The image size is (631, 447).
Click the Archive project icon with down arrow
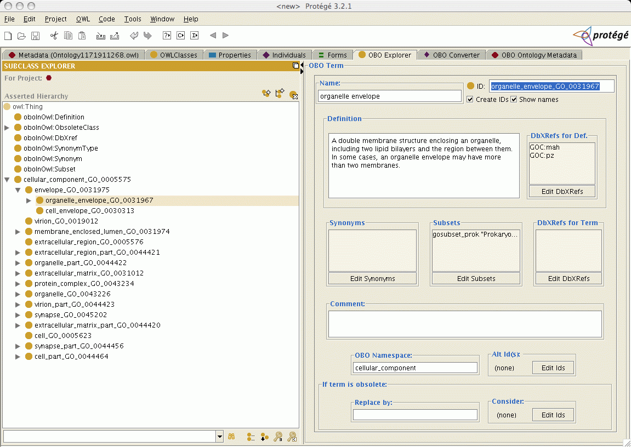(101, 36)
